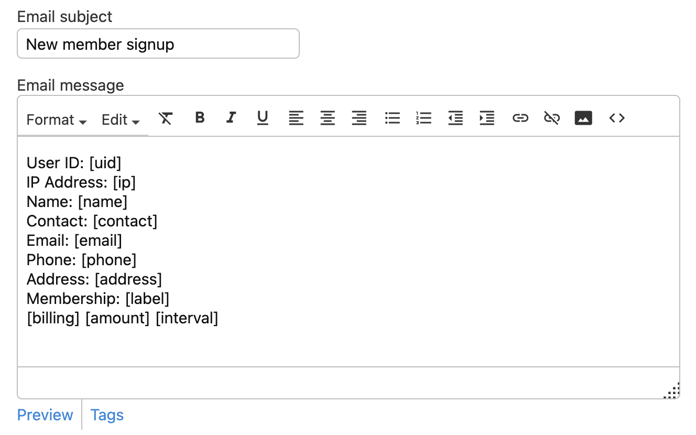This screenshot has height=435, width=696.
Task: Open the source code view
Action: pos(617,118)
